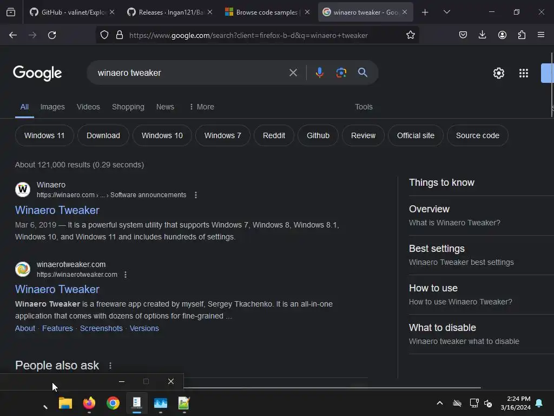Open the dots menu beside People also ask
This screenshot has height=416, width=554.
click(110, 366)
